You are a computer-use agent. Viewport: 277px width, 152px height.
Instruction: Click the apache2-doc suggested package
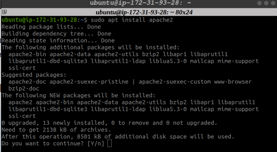click(27, 82)
